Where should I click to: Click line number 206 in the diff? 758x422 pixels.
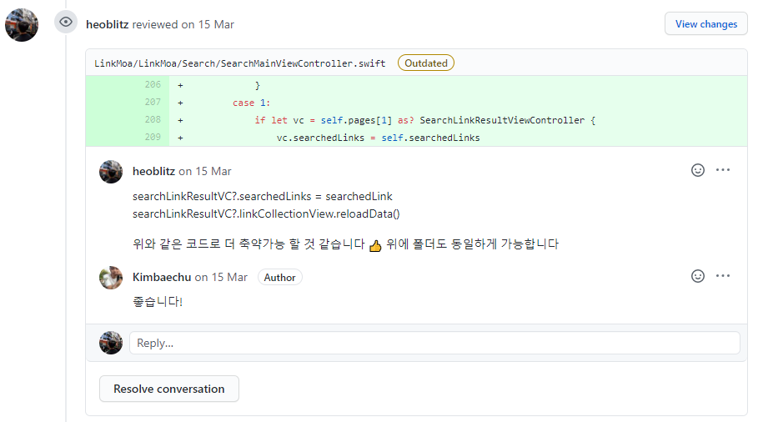point(153,84)
